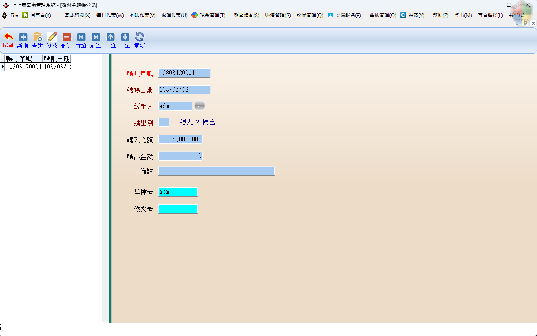Select row 10803120001 in the list

point(24,67)
